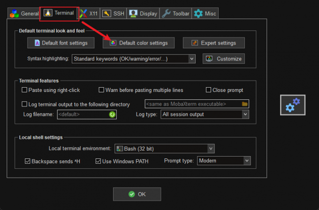
Task: Browse log directory with folder icon
Action: [x=245, y=104]
